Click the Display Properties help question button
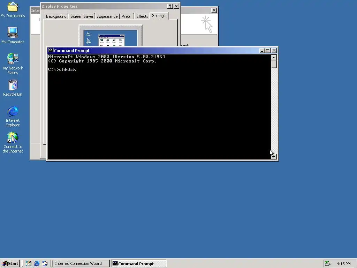This screenshot has width=357, height=268. pyautogui.click(x=170, y=6)
